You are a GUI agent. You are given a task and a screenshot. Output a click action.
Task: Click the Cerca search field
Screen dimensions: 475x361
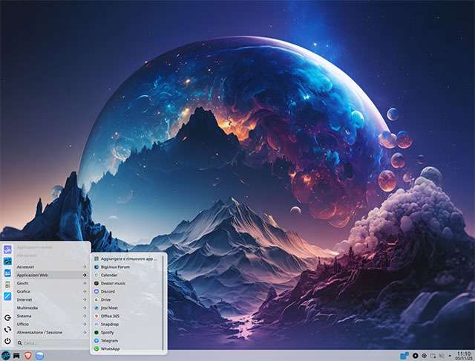click(52, 343)
